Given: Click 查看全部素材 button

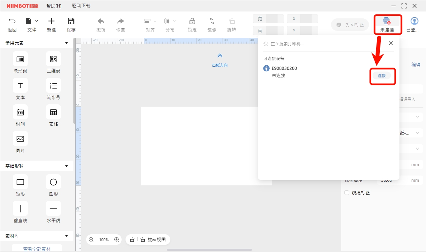Looking at the screenshot, I should point(37,248).
